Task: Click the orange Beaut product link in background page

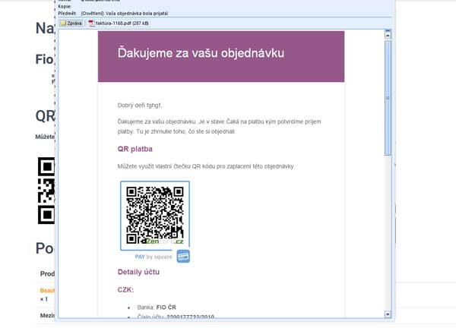Action: 47,291
